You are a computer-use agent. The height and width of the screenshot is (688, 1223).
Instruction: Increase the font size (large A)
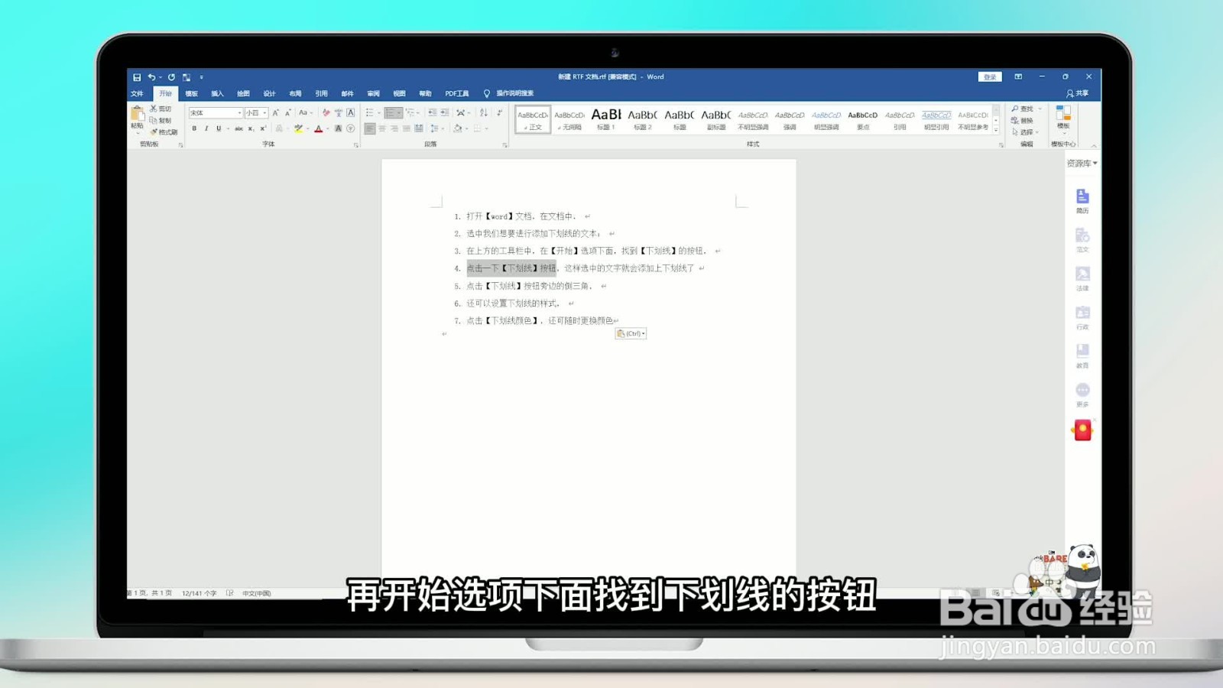click(x=276, y=112)
